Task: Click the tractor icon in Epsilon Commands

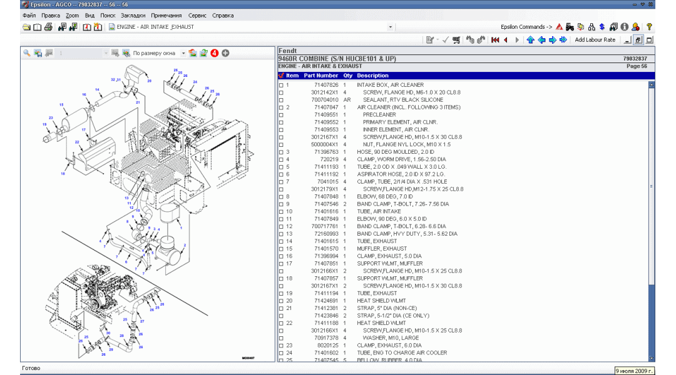Action: (x=570, y=27)
